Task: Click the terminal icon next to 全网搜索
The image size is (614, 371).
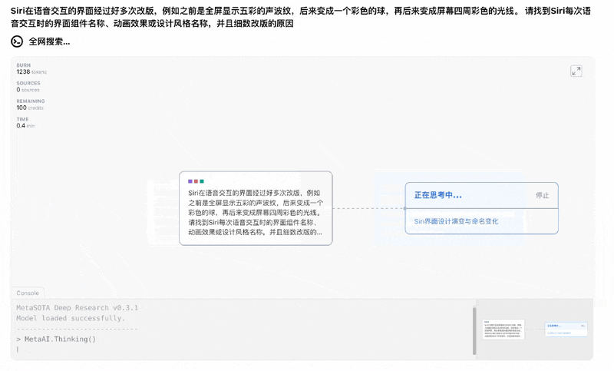Action: [x=17, y=41]
